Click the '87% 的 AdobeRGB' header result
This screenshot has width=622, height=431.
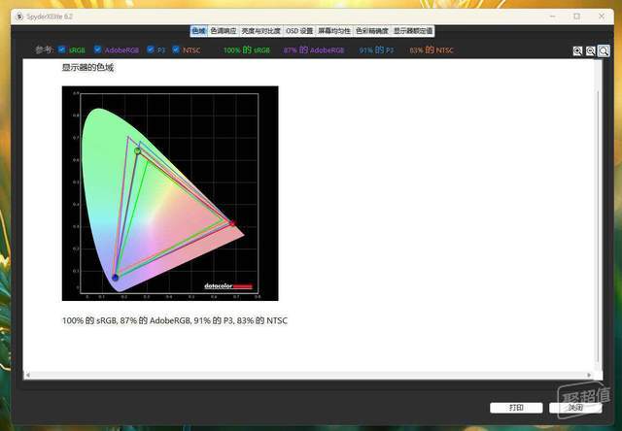314,50
